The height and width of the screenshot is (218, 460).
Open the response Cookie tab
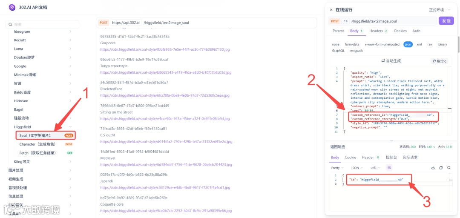click(350, 157)
